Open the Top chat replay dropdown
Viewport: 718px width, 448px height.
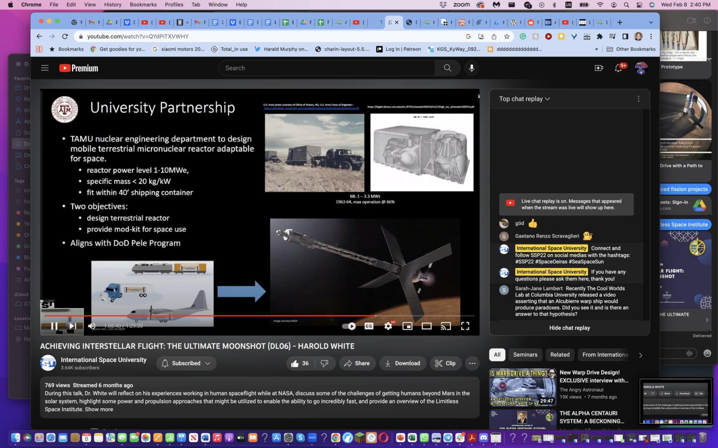tap(523, 98)
